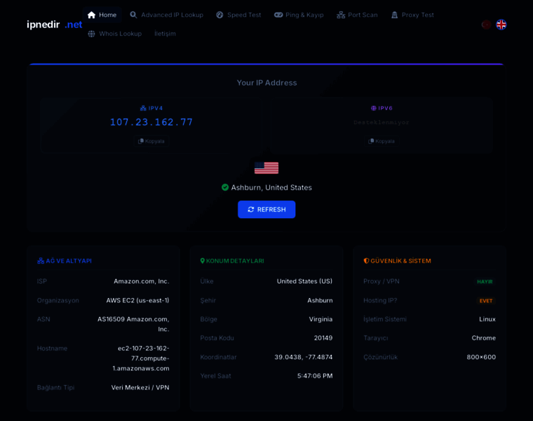The image size is (533, 421).
Task: Click the Advanced IP Lookup magnifier icon
Action: pyautogui.click(x=133, y=15)
